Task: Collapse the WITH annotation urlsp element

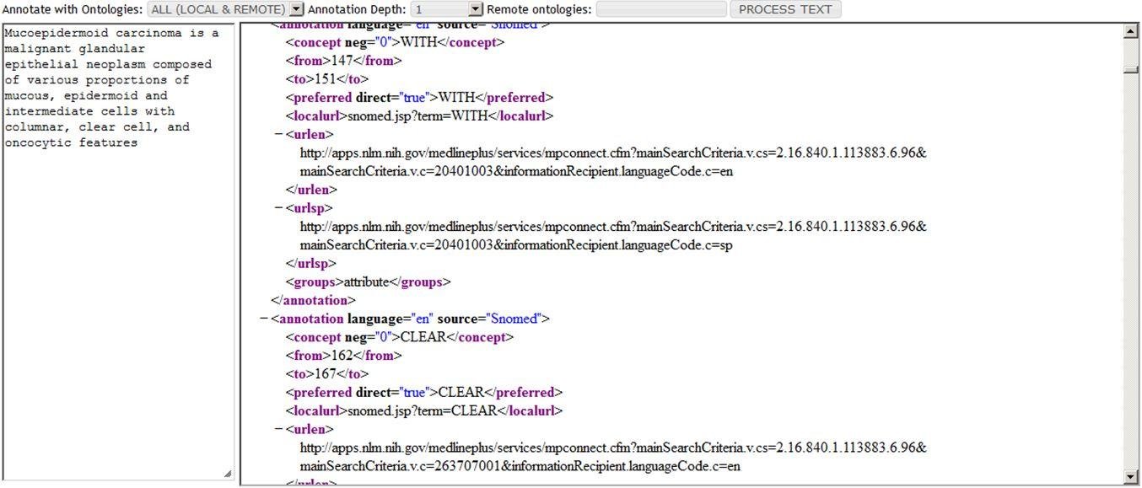Action: [278, 207]
